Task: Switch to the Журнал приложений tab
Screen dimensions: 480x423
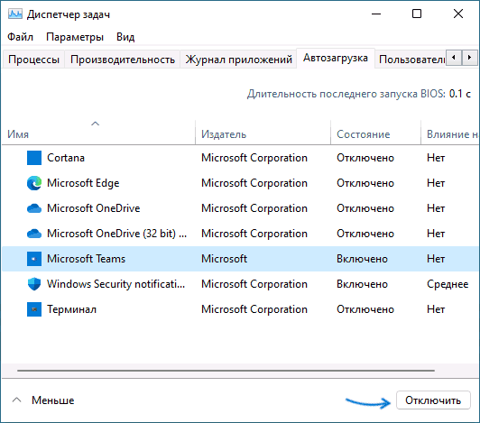Action: tap(239, 60)
